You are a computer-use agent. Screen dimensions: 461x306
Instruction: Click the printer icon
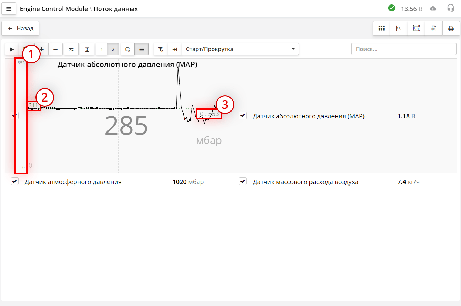coord(451,29)
